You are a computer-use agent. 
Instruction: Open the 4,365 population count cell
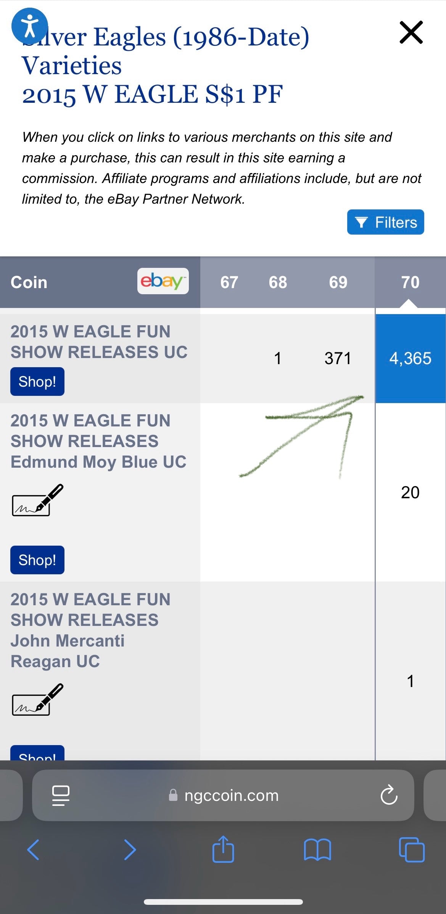[410, 358]
